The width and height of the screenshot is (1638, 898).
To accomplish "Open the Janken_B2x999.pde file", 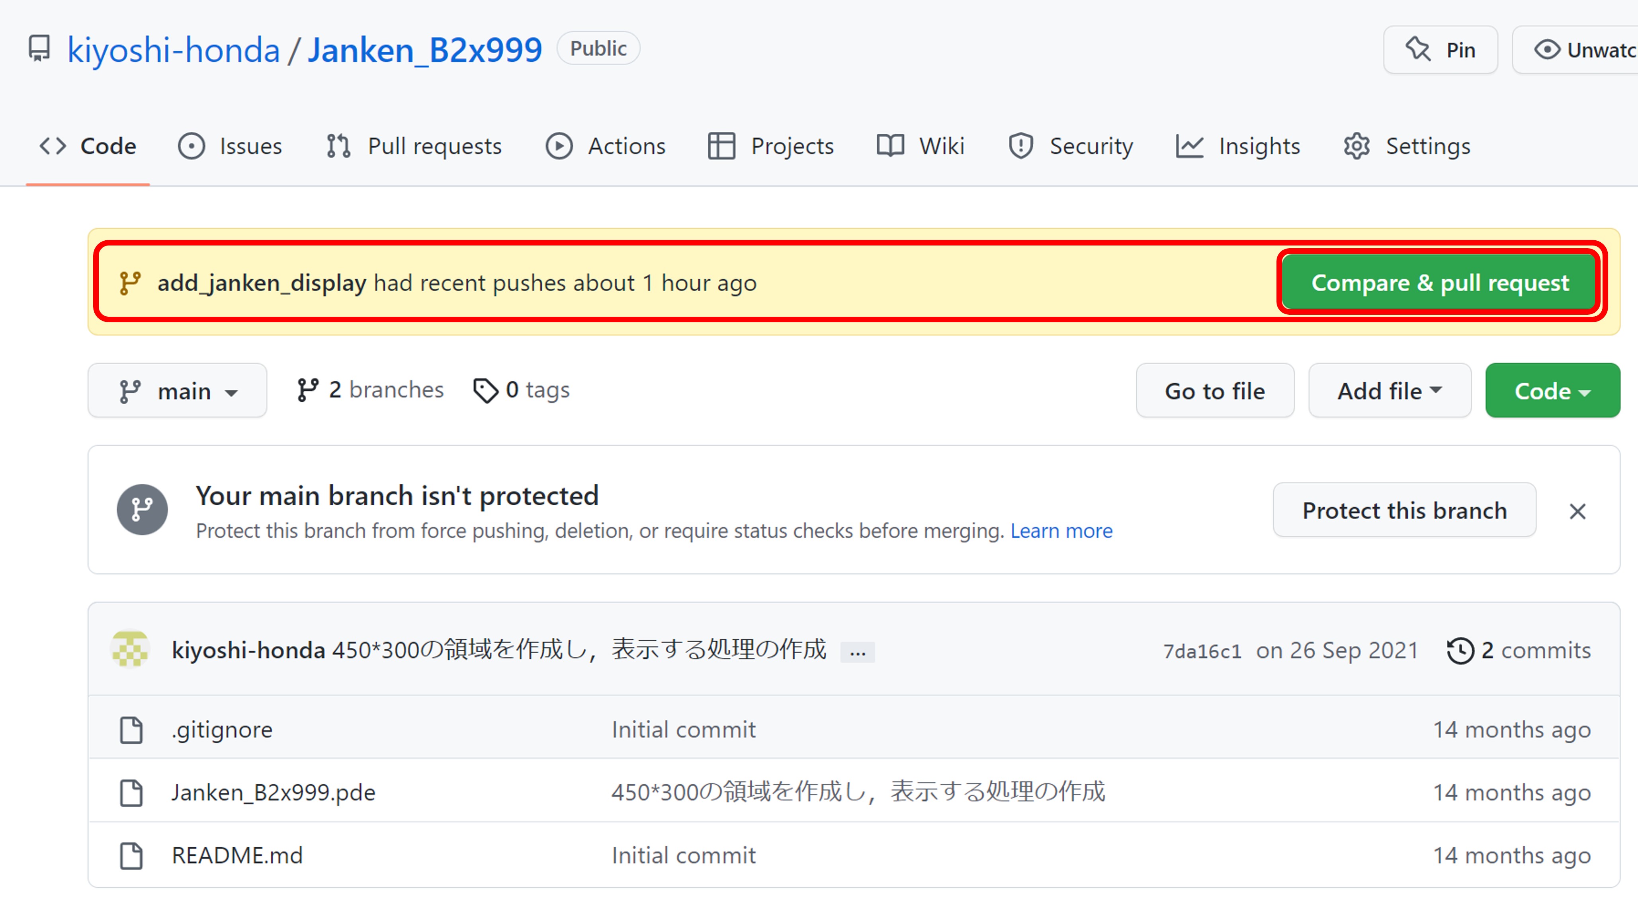I will pyautogui.click(x=274, y=792).
